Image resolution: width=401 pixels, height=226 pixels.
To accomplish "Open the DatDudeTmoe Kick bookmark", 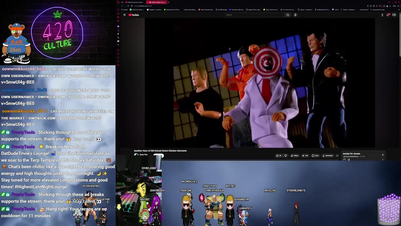I will pyautogui.click(x=172, y=10).
